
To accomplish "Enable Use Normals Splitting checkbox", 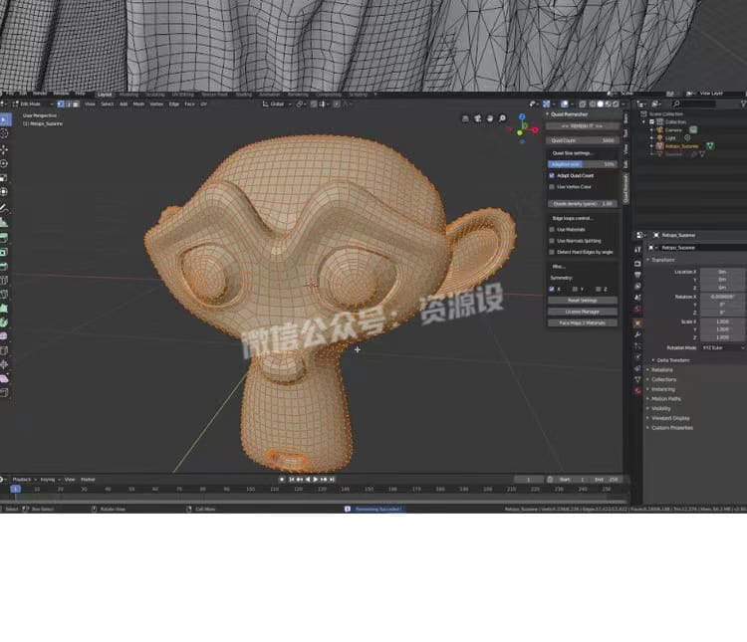I will (552, 241).
